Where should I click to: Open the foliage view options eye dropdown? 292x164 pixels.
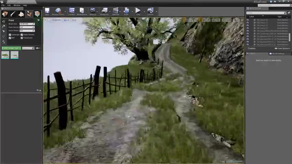38,48
